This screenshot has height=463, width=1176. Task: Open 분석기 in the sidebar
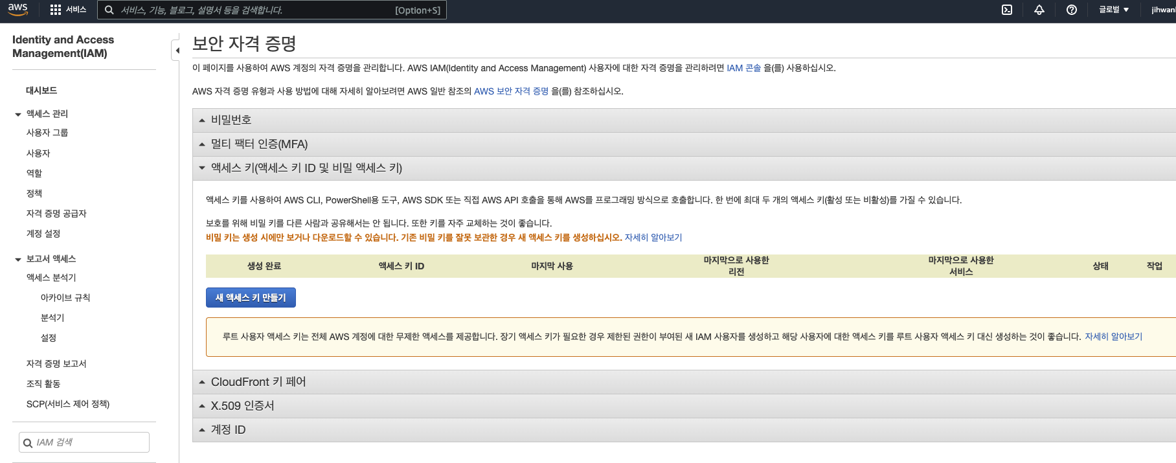tap(52, 318)
